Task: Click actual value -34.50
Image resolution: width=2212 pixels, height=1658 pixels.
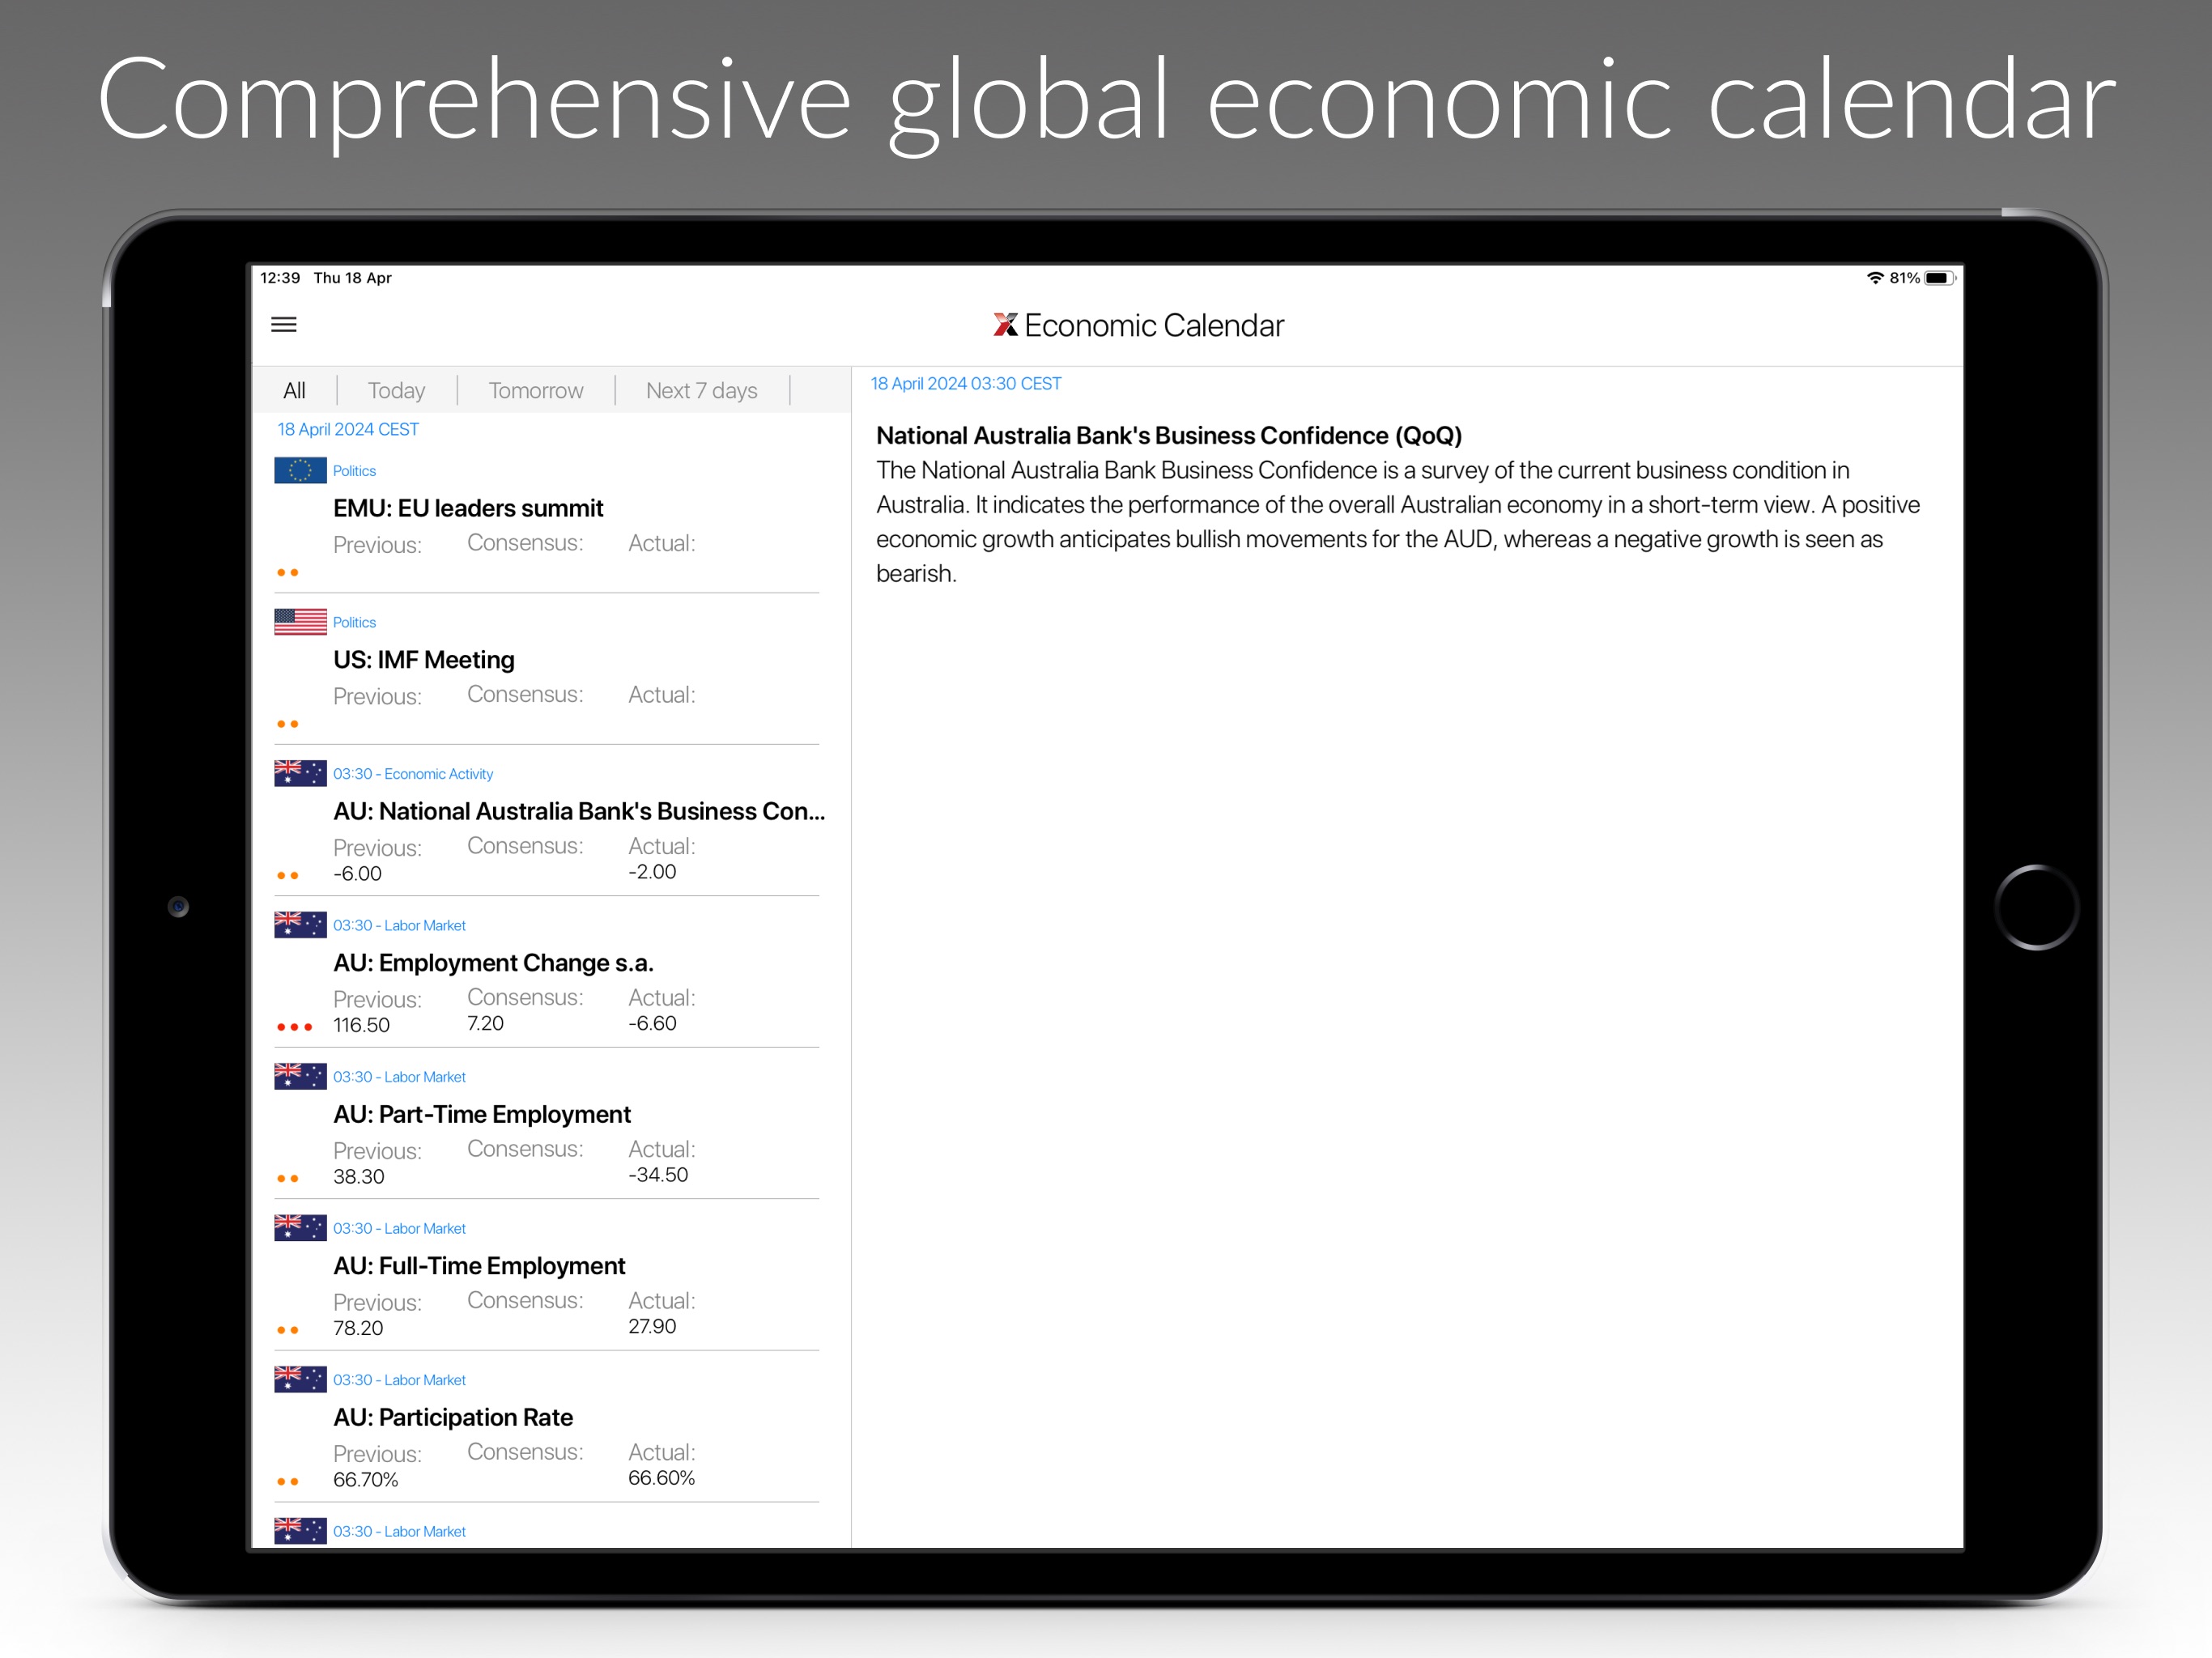Action: pos(658,1175)
